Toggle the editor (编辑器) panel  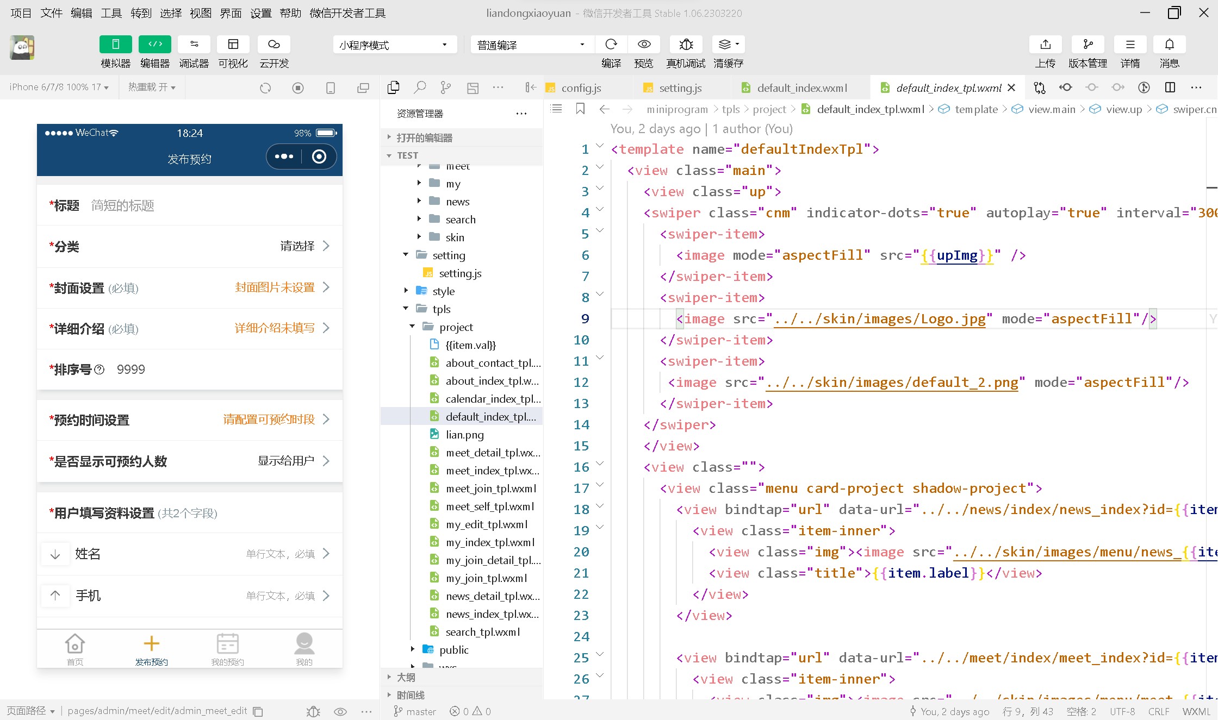155,45
